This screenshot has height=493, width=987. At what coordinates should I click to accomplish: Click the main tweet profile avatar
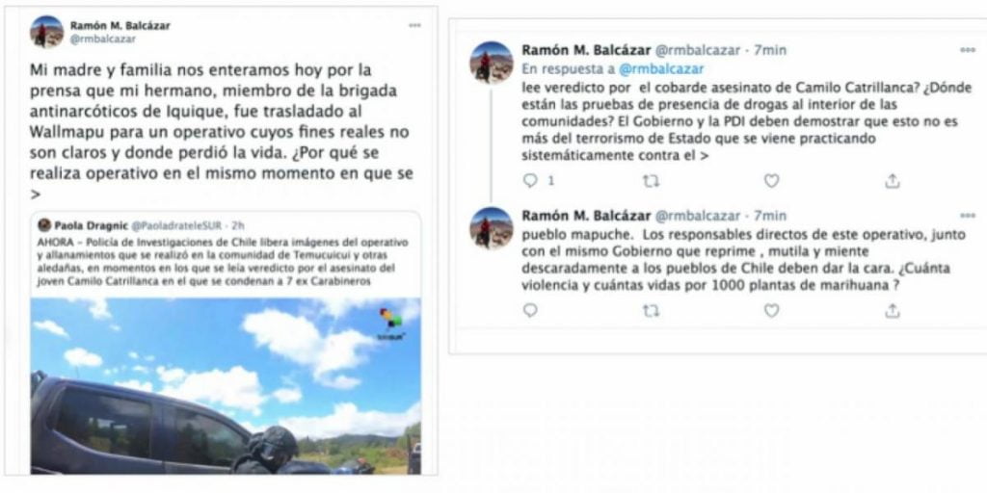click(x=46, y=32)
